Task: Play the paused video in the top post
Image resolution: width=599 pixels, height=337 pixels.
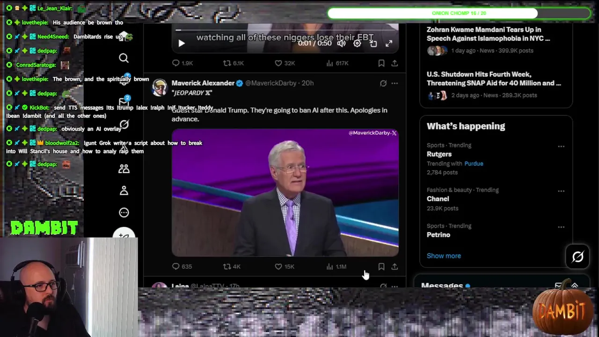Action: click(x=182, y=44)
